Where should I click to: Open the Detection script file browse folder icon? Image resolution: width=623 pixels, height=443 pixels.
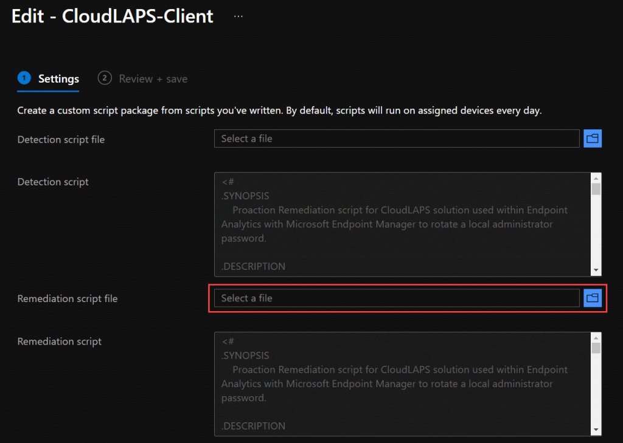593,139
